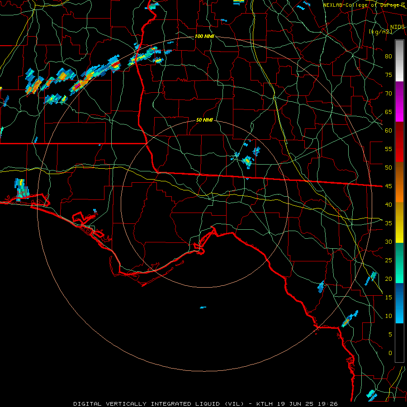Click the 100 NMI range ring label
Viewport: 407px width, 407px height.
(x=204, y=36)
